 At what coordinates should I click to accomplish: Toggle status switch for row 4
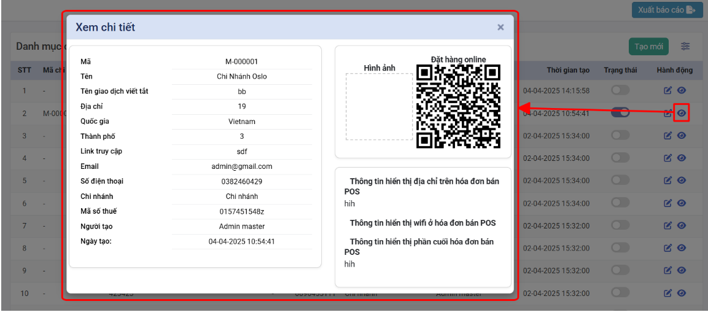coord(620,158)
